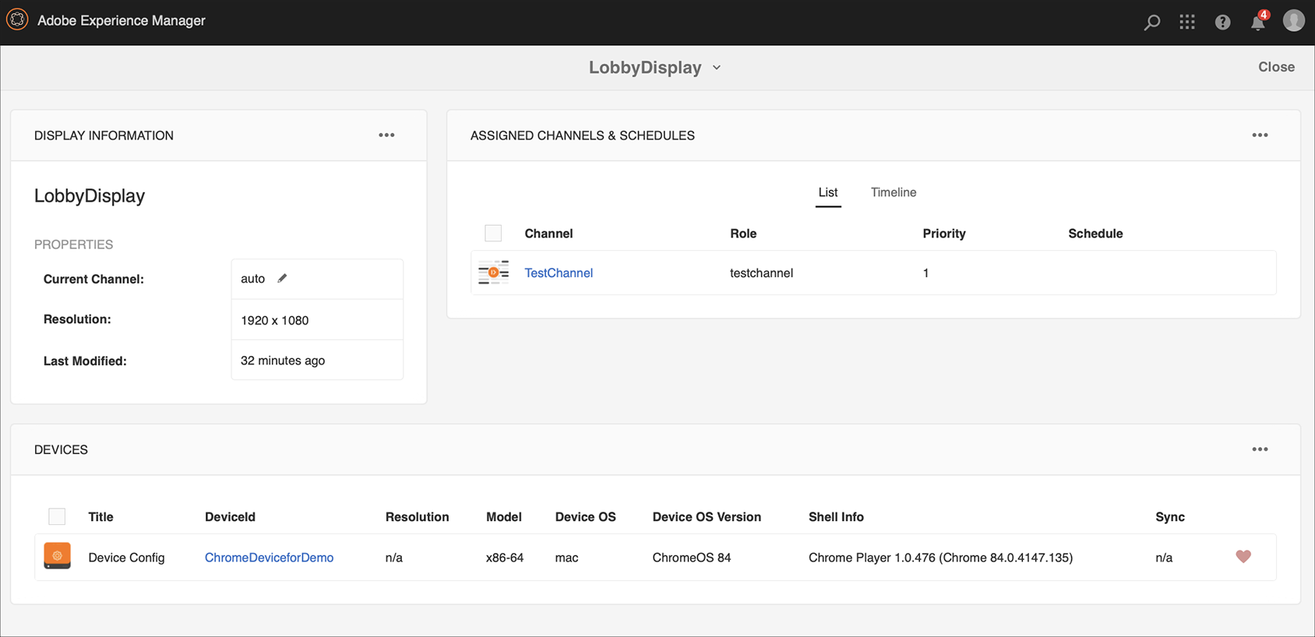Open the user profile avatar
Screen dimensions: 1315x637
point(1294,20)
